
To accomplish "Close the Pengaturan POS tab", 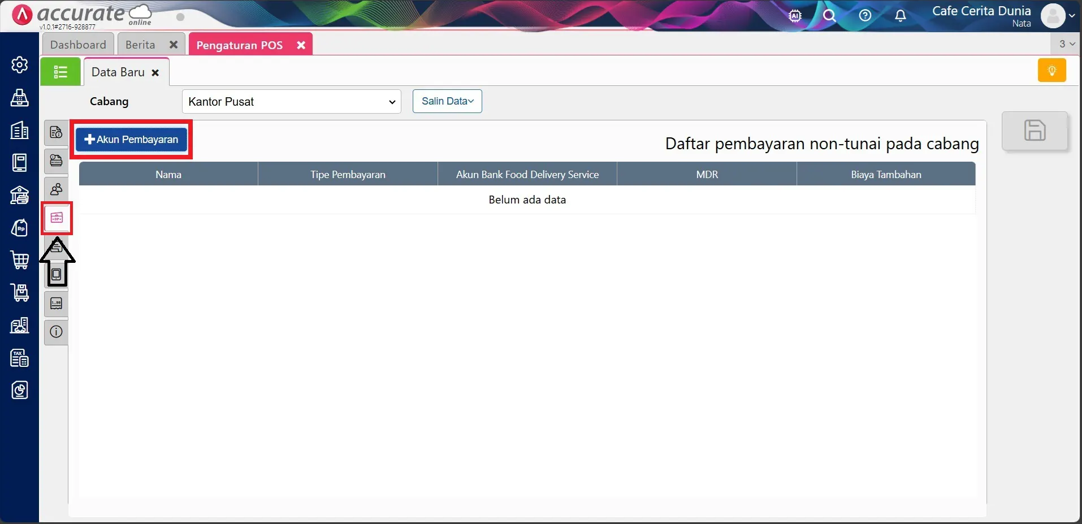I will 301,45.
